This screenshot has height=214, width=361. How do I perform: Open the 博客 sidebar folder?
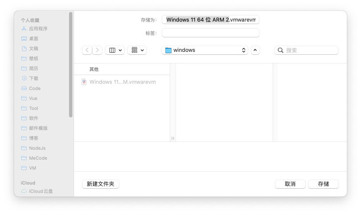(x=34, y=138)
